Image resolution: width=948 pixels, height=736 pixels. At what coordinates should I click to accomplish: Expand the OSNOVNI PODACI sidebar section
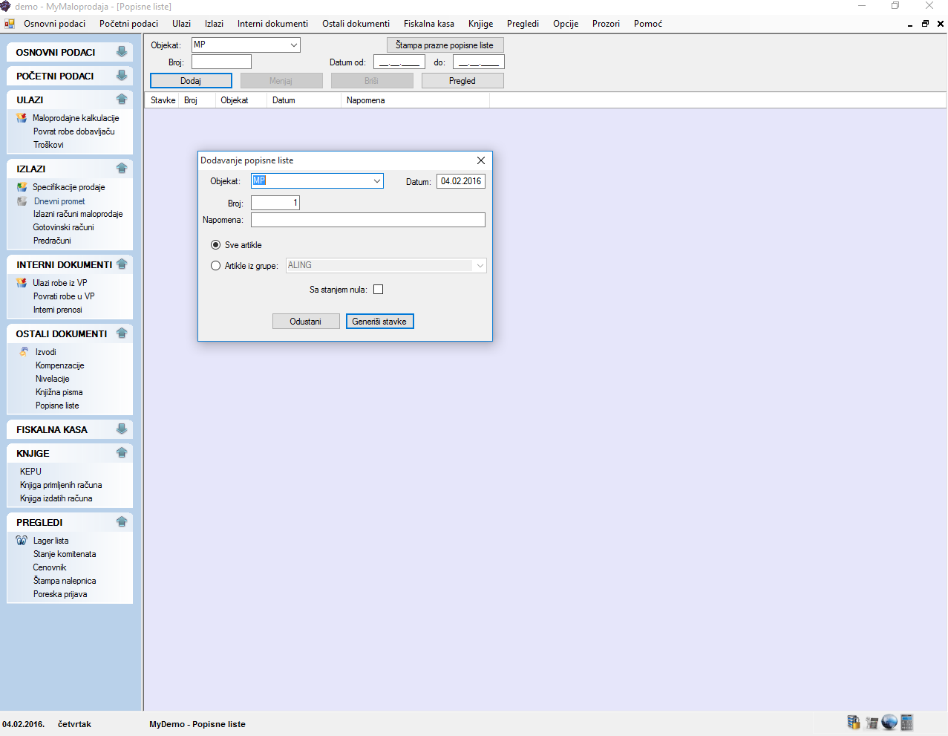coord(122,52)
